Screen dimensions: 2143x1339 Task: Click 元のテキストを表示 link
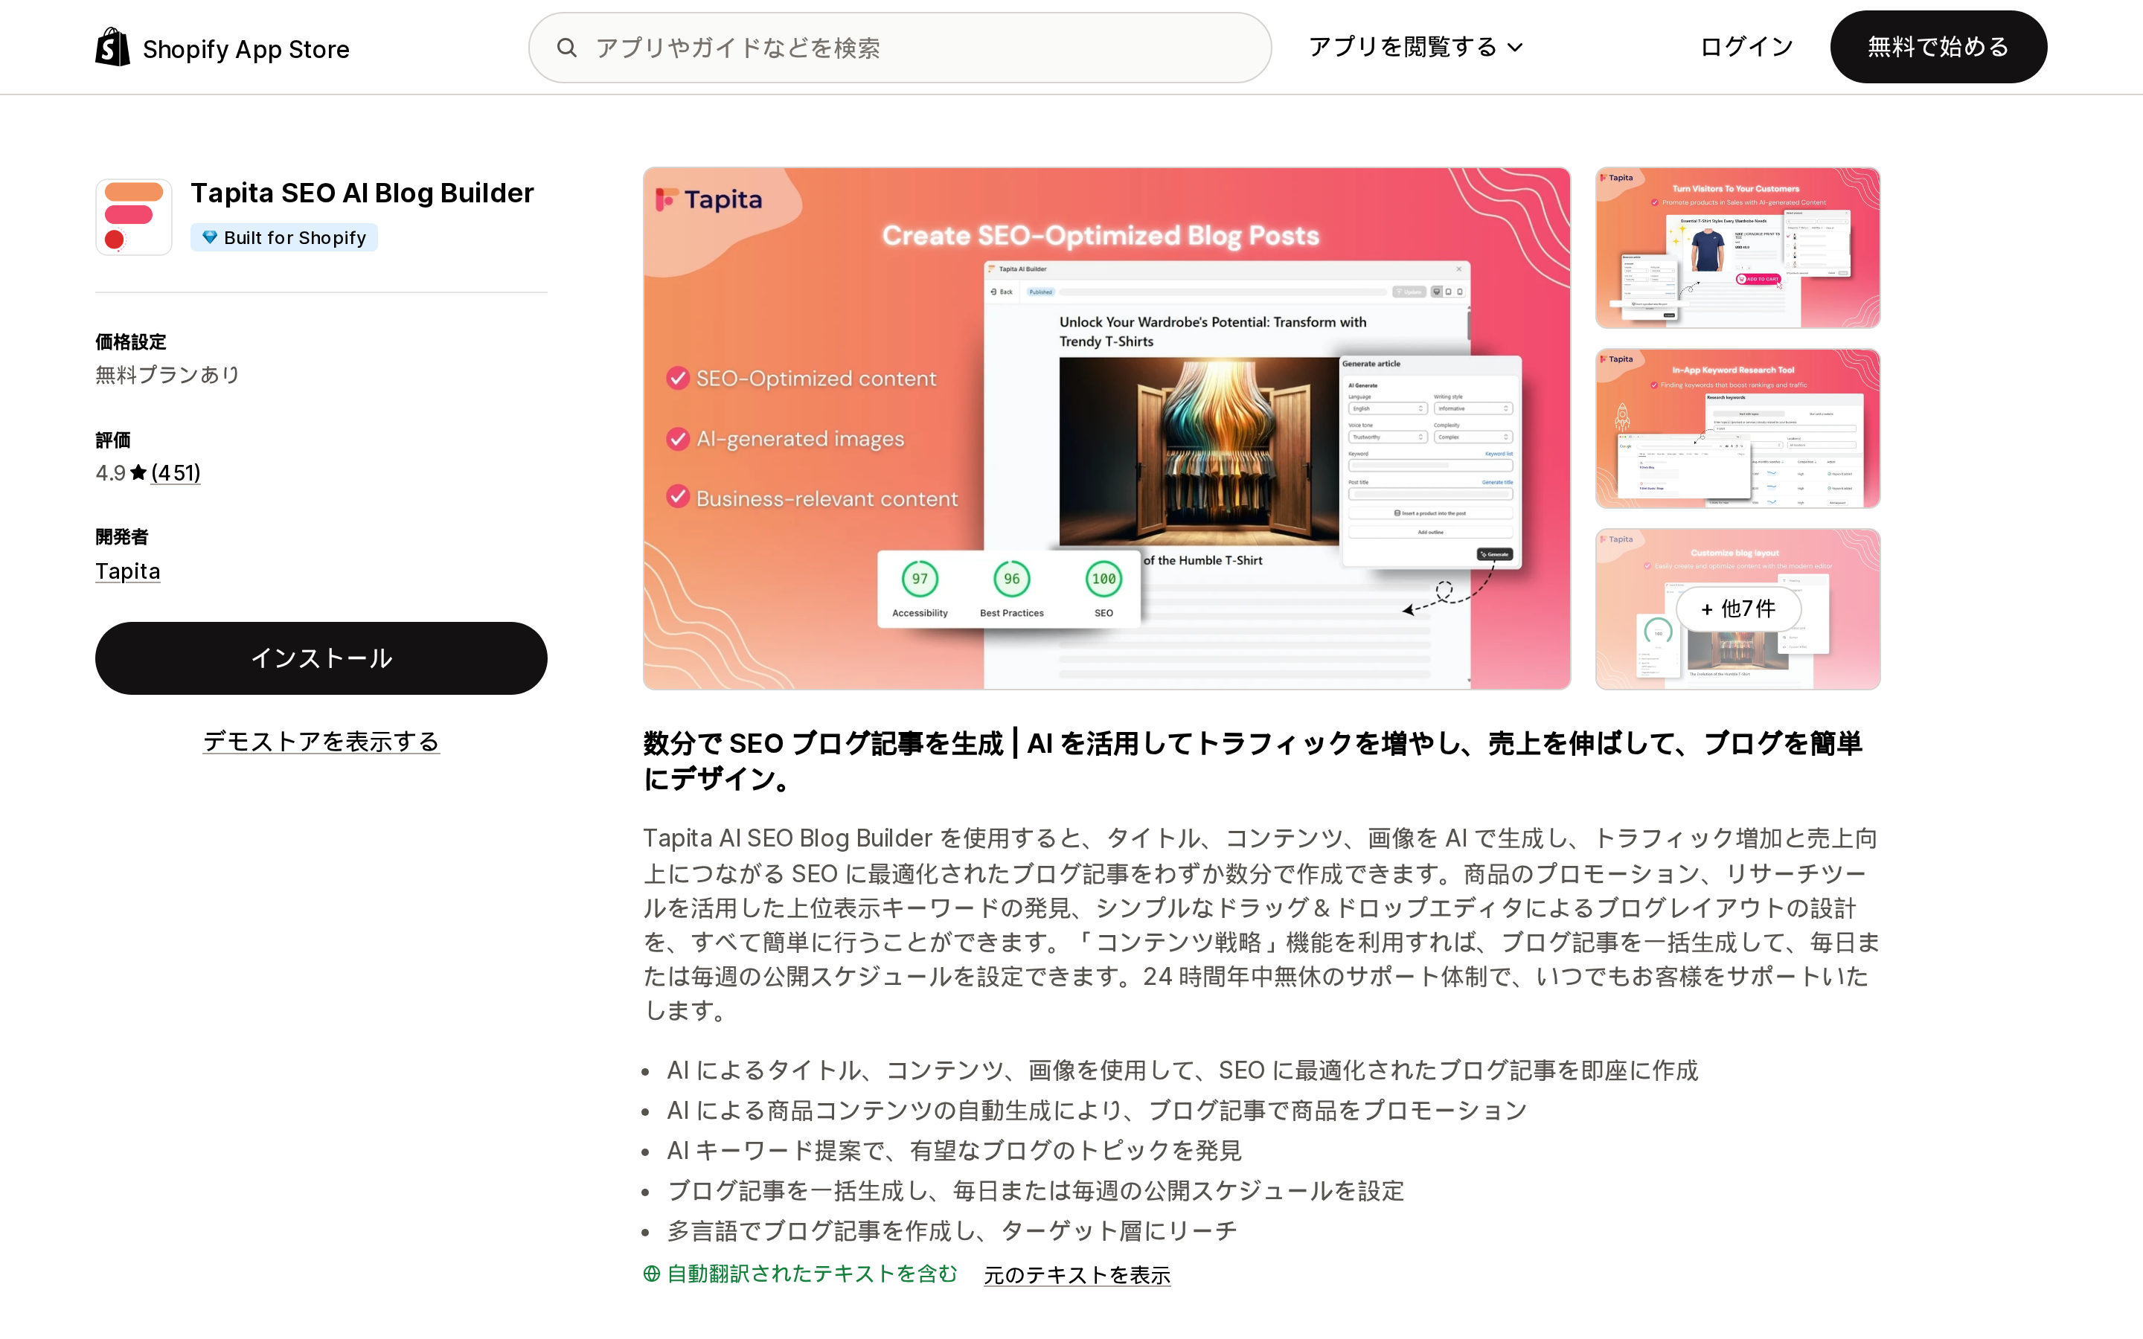coord(1077,1274)
